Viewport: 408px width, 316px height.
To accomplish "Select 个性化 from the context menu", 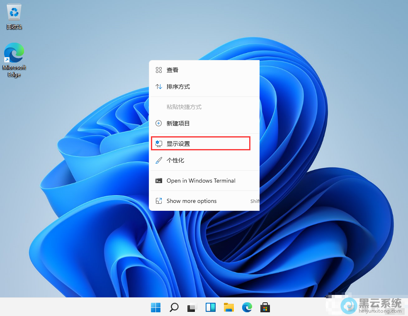I will tap(175, 160).
